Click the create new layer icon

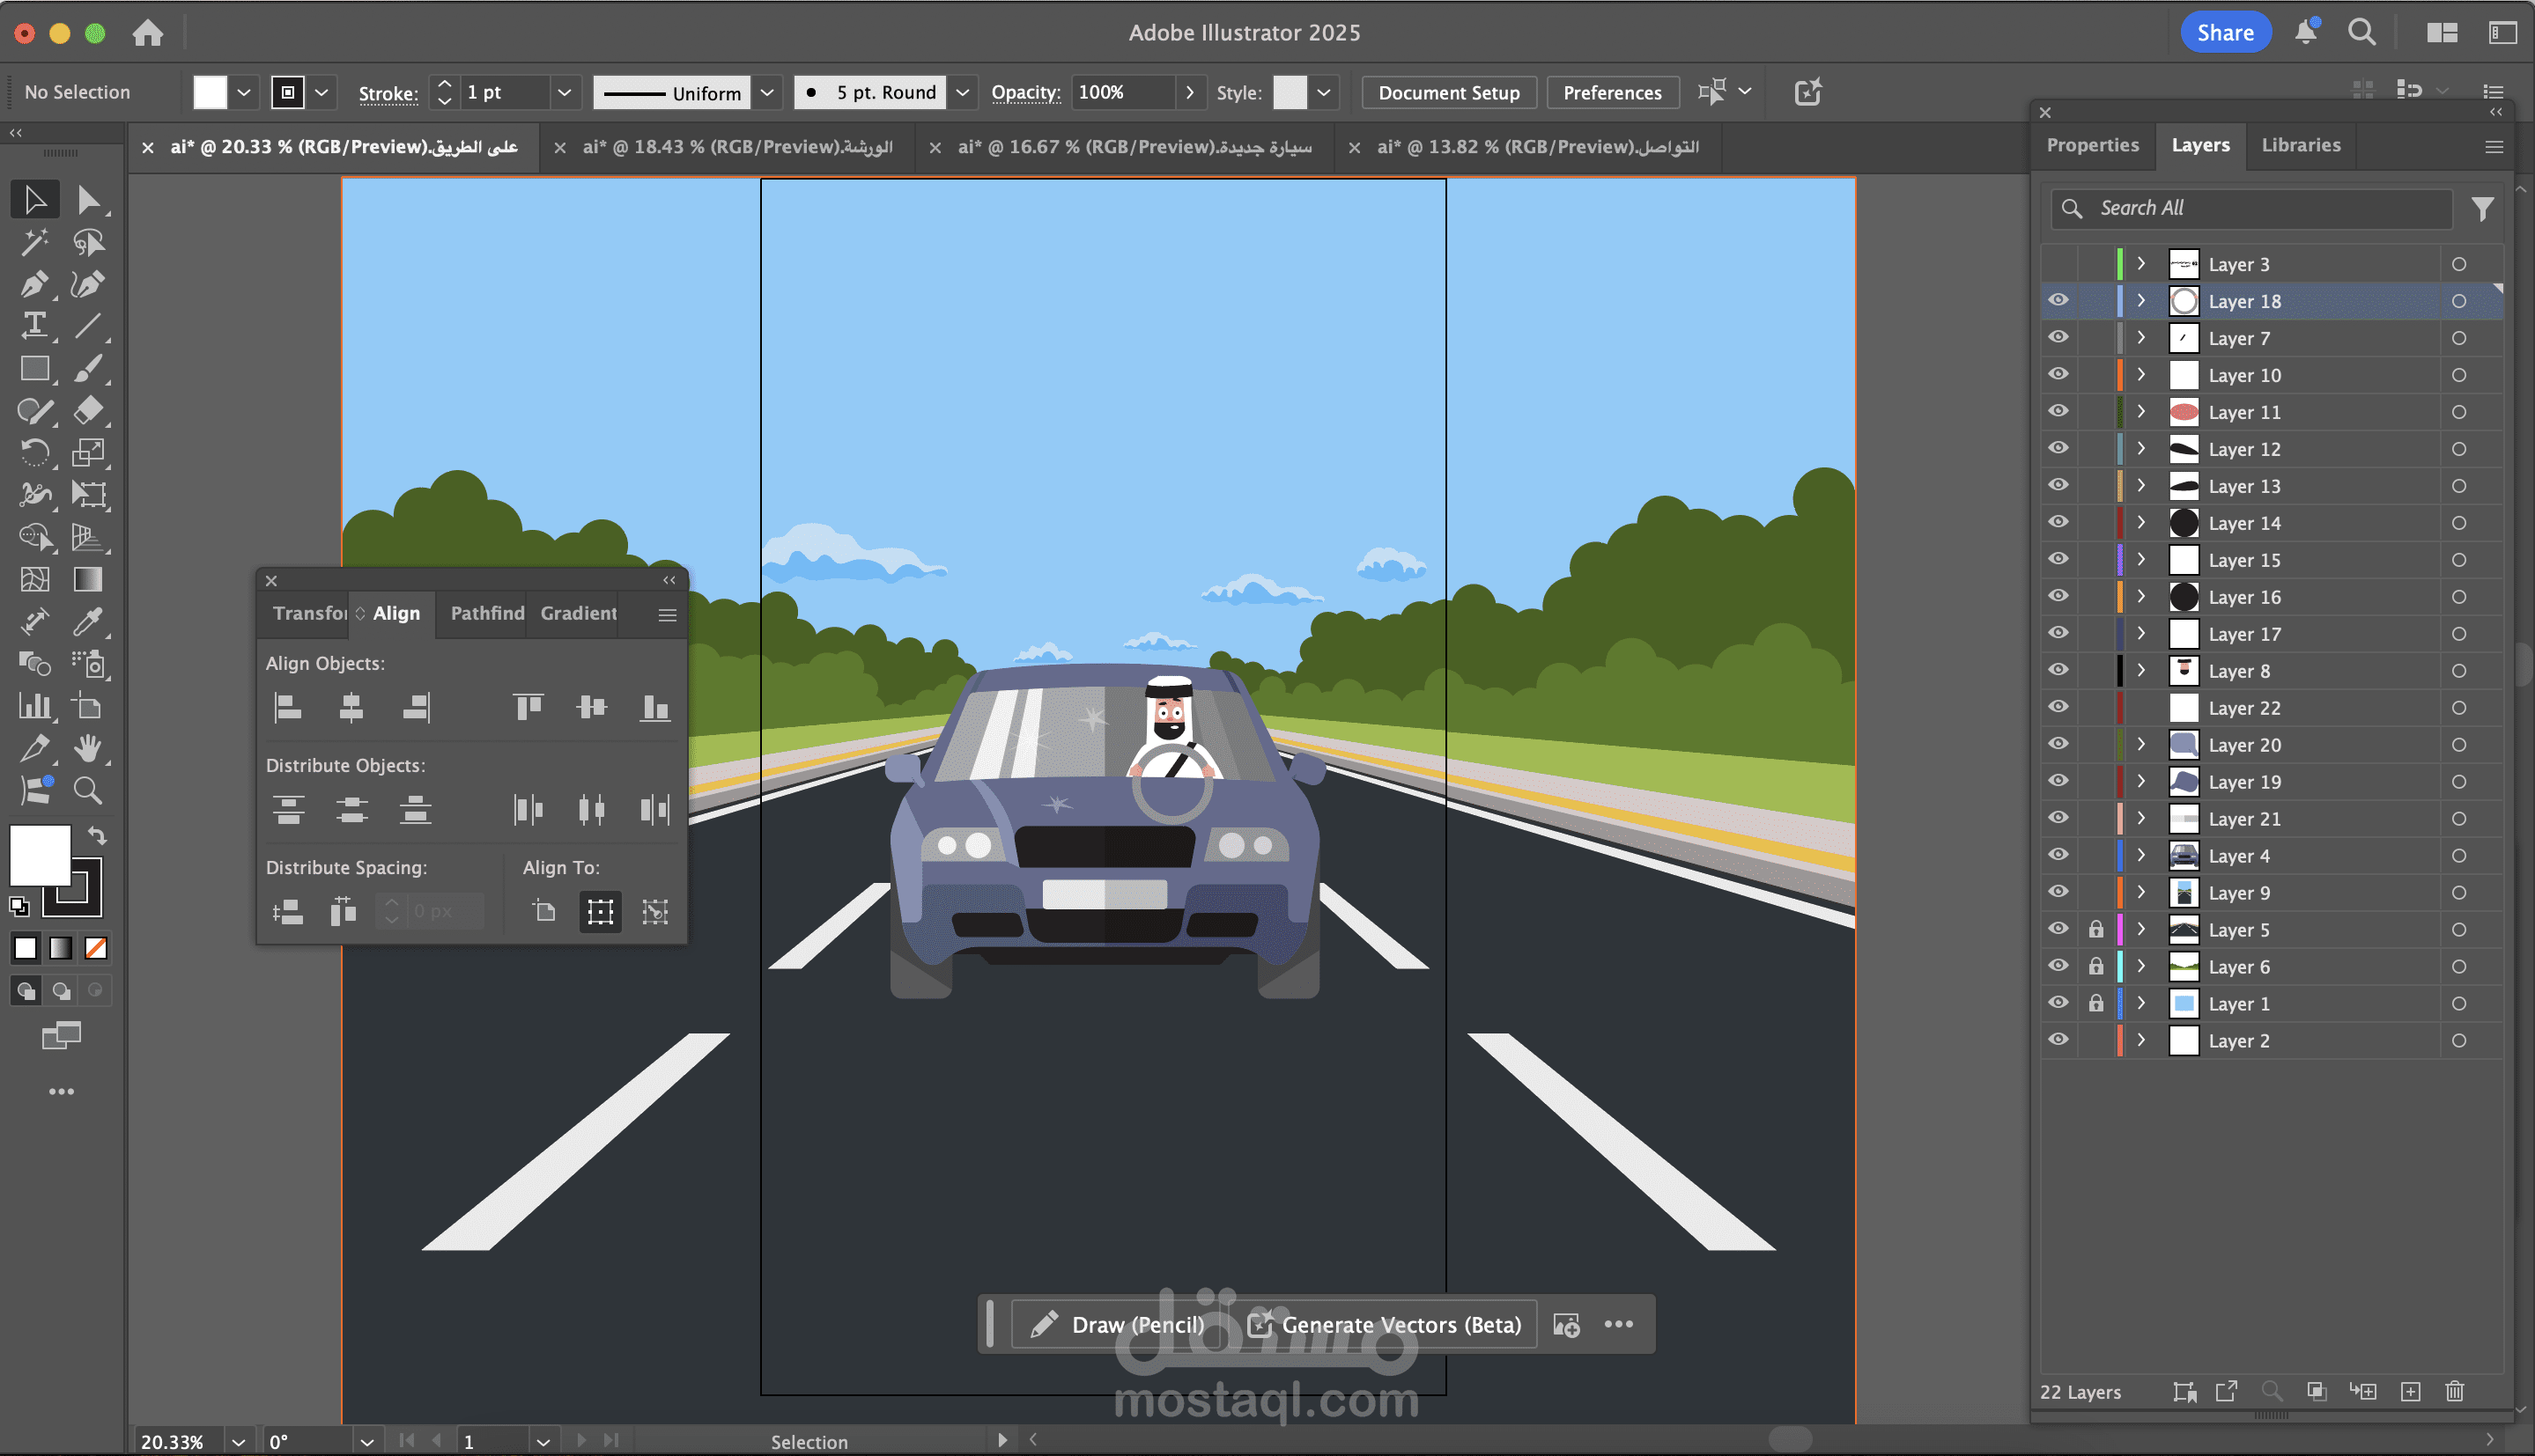click(2410, 1391)
